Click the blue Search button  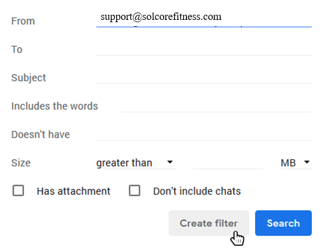pyautogui.click(x=284, y=223)
